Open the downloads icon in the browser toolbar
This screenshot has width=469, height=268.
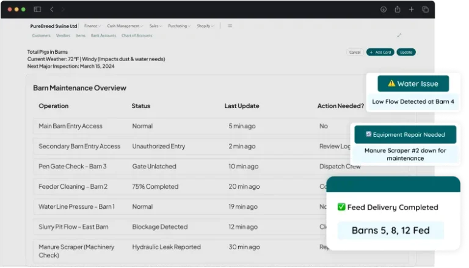[x=384, y=10]
